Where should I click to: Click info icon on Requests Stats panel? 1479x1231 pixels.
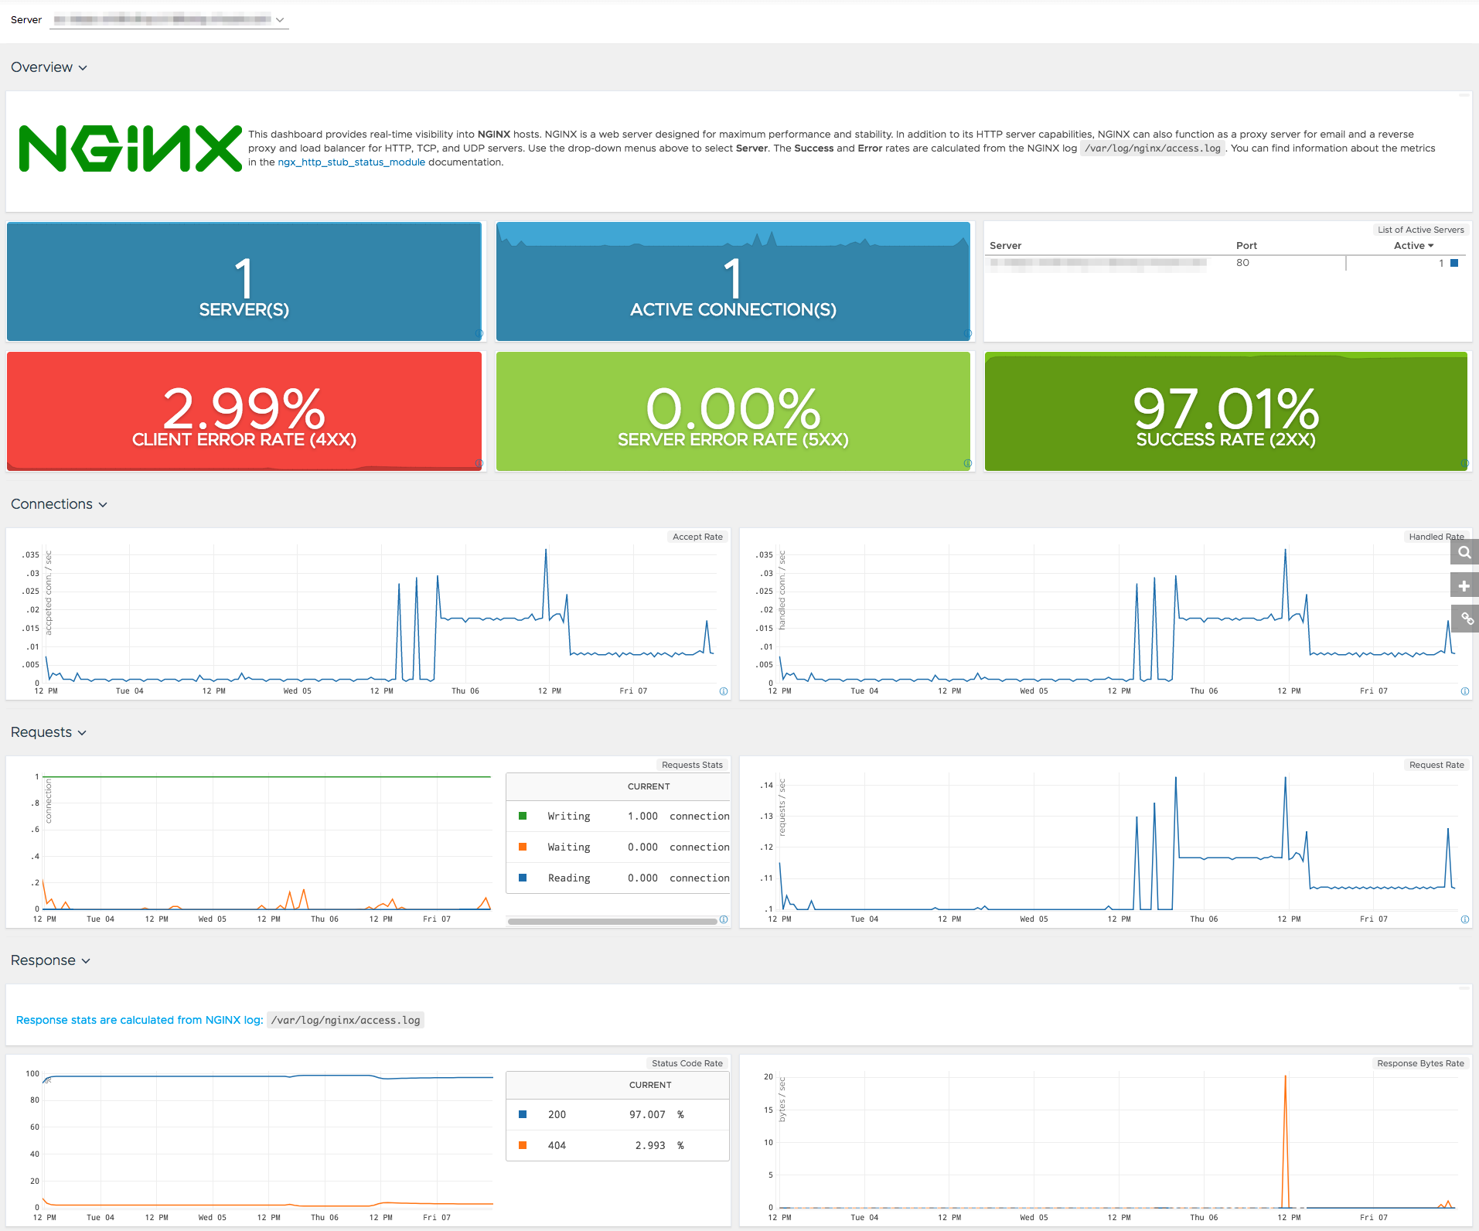[x=724, y=919]
